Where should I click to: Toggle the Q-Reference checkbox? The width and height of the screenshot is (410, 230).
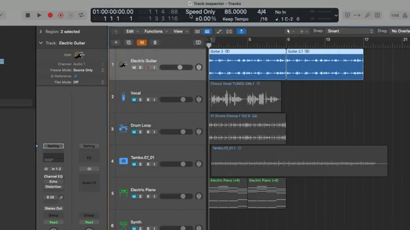coord(76,76)
